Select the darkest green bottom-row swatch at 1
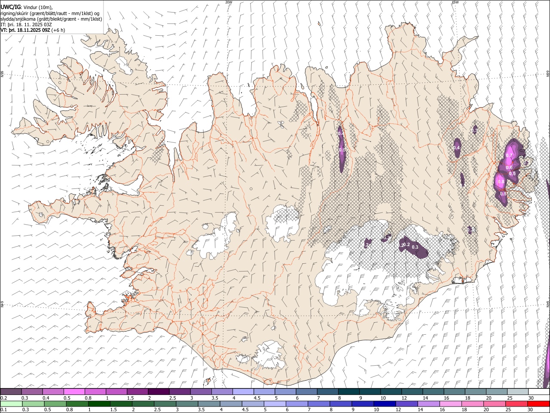The height and width of the screenshot is (413, 550). click(x=99, y=404)
